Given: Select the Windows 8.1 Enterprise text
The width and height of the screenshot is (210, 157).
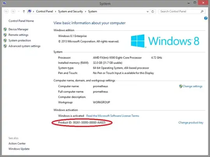Looking at the screenshot, I should pyautogui.click(x=72, y=36).
